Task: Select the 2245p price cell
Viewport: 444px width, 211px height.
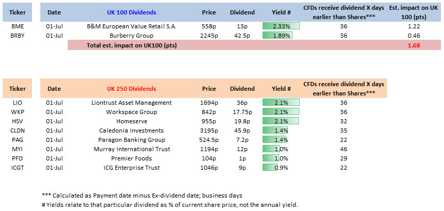Action: [x=209, y=36]
